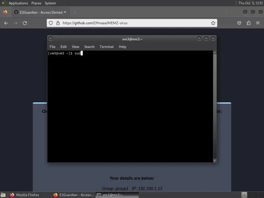Viewport: 264px width, 198px height.
Task: Click the terminal vertical scrollbar track
Action: [x=215, y=106]
